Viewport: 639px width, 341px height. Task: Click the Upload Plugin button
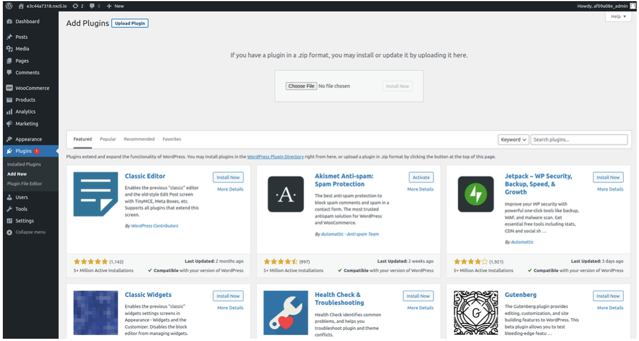pyautogui.click(x=129, y=23)
